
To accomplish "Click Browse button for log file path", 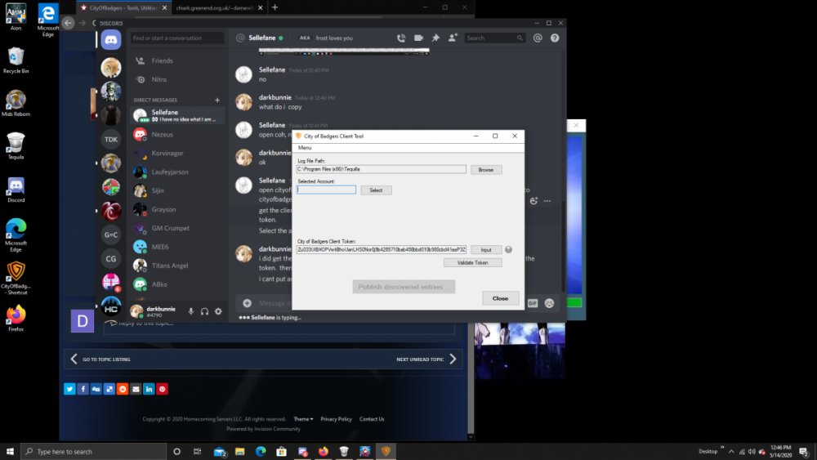I will pyautogui.click(x=486, y=170).
